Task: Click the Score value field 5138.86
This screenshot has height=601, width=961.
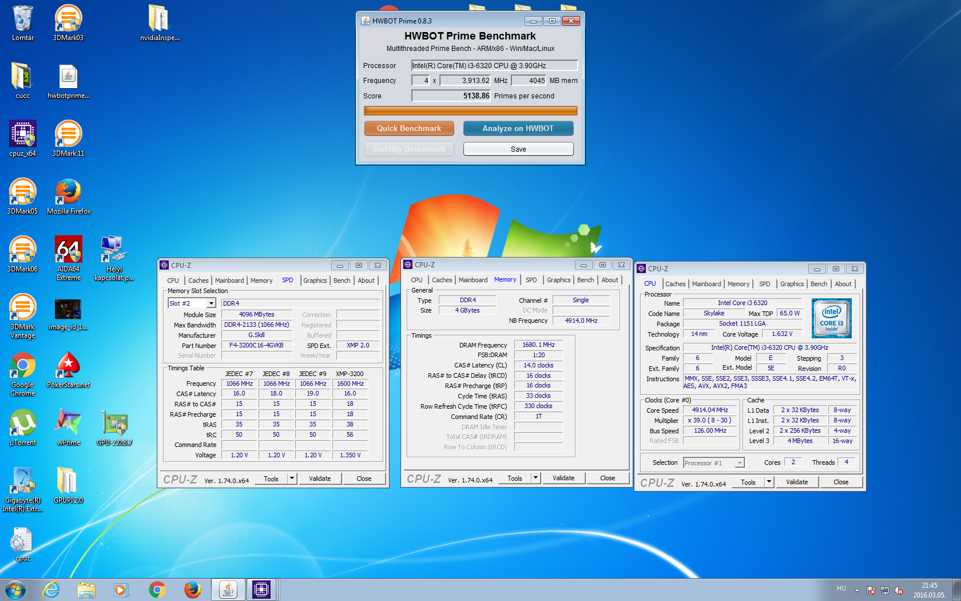Action: click(x=451, y=96)
